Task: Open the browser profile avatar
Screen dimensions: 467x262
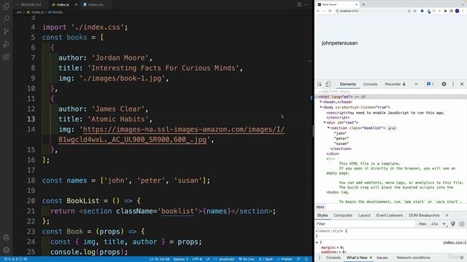Action: click(x=458, y=11)
